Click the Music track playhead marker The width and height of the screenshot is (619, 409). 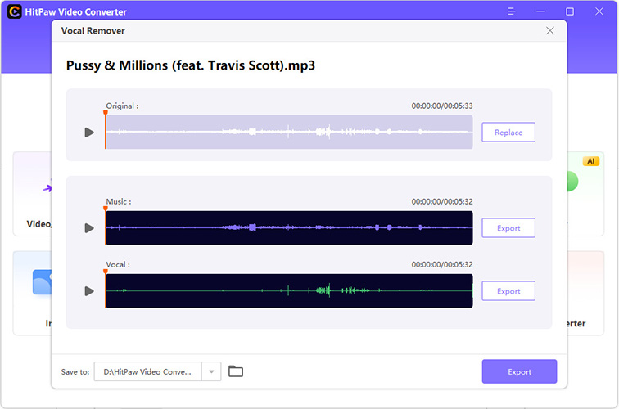tap(106, 209)
